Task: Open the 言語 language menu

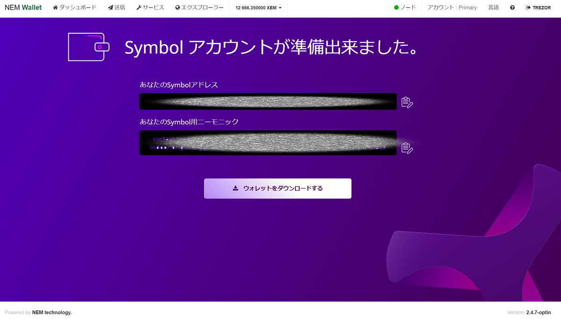Action: (x=494, y=7)
